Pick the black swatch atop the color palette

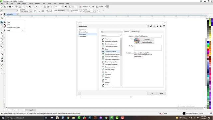[x=208, y=21]
